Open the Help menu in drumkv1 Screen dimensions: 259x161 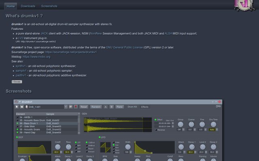219,106
